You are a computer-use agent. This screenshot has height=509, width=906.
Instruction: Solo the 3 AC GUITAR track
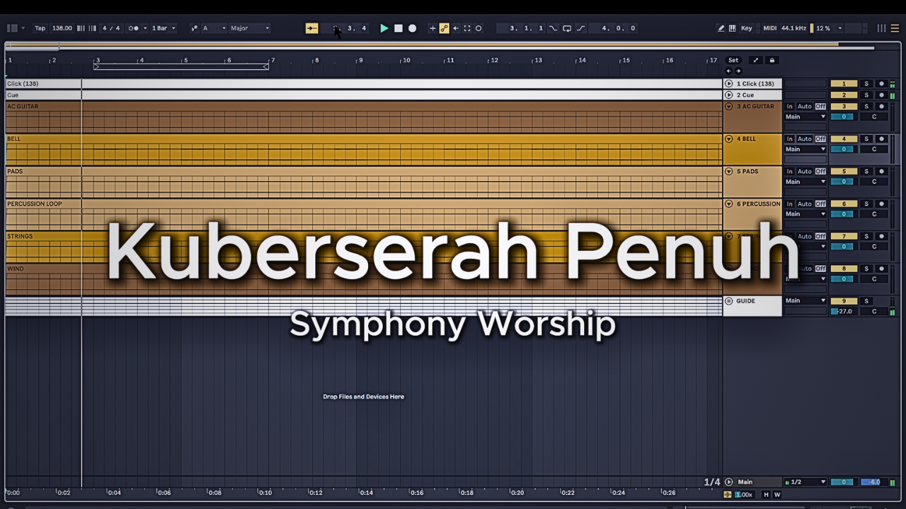866,106
